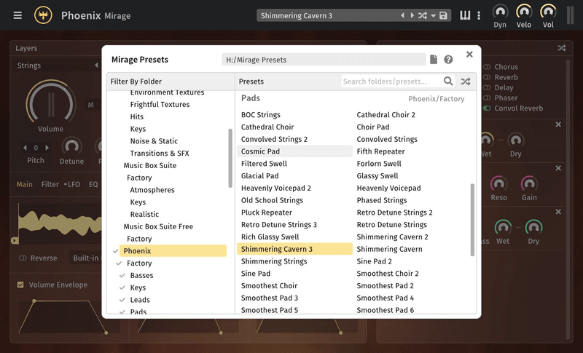The image size is (583, 353).
Task: Select the Basses folder under Factory
Action: click(141, 276)
